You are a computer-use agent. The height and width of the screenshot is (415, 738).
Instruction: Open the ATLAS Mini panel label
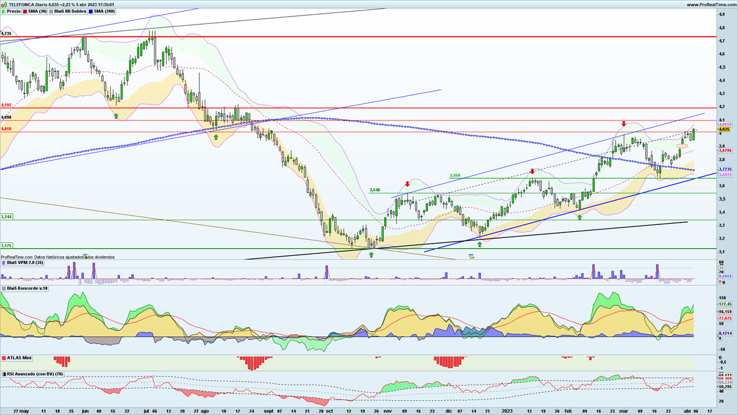(19, 357)
